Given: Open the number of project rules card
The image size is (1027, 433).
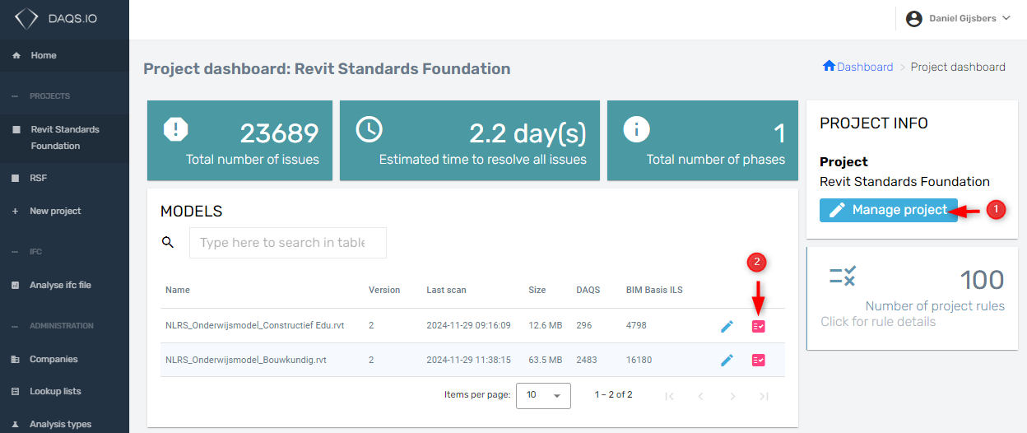Looking at the screenshot, I should (912, 298).
